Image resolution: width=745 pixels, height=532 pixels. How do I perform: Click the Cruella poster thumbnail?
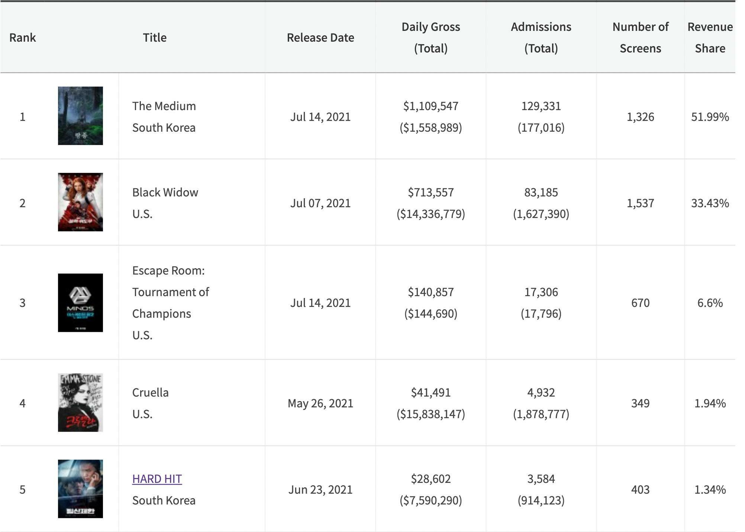[x=80, y=403]
